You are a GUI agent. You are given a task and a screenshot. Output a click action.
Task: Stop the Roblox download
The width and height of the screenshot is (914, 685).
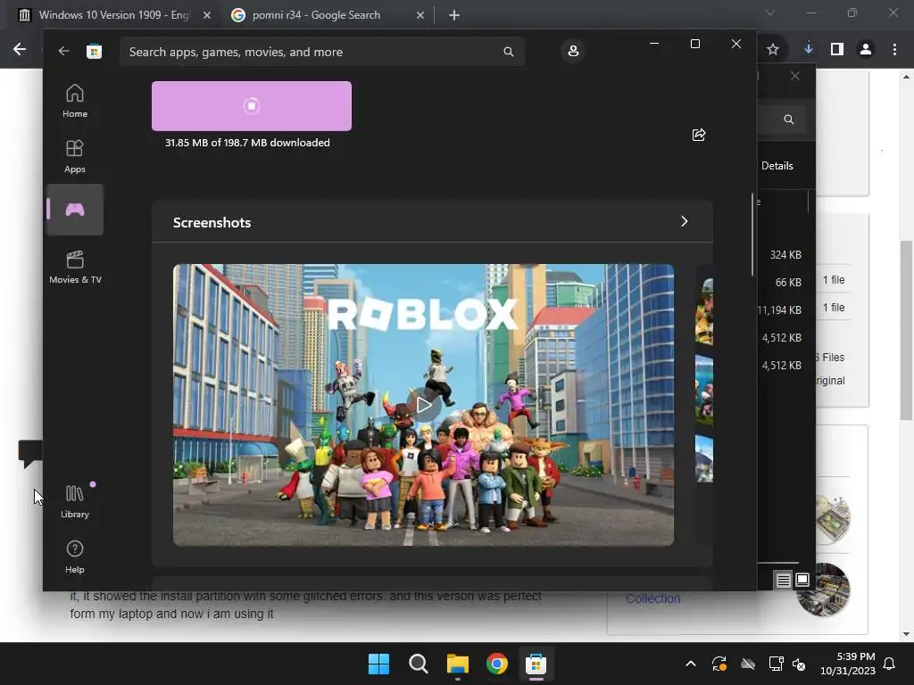click(x=251, y=106)
